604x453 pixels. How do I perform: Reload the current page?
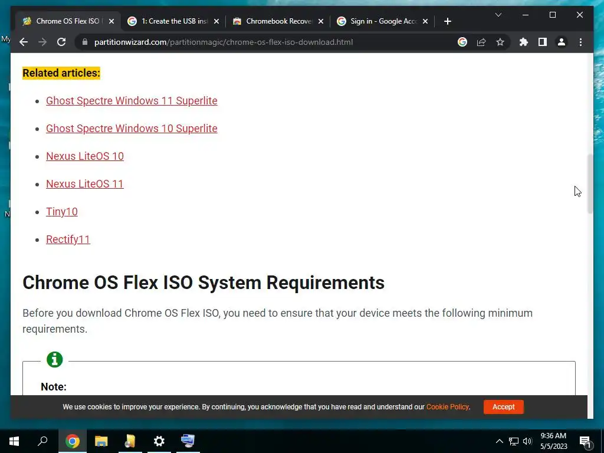click(61, 42)
